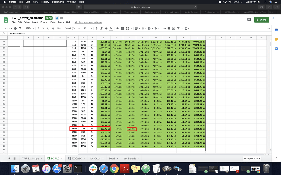Screen dimensions: 281x175
Task: Toggle italic formatting
Action: click(x=101, y=28)
